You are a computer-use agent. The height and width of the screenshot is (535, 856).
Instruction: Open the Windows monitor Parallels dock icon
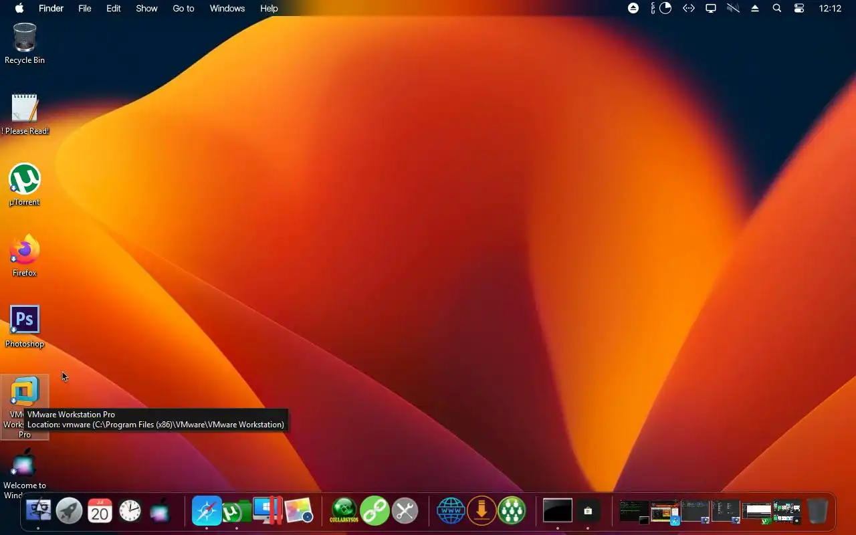click(267, 511)
